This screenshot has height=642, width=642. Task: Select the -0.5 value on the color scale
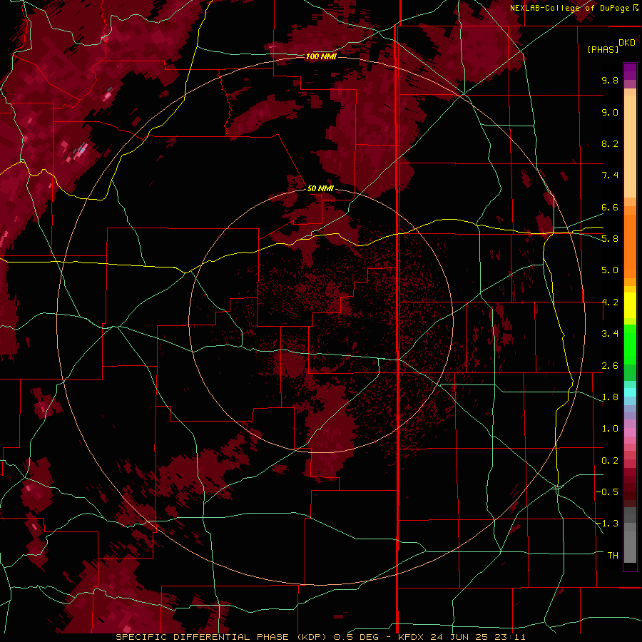(607, 492)
